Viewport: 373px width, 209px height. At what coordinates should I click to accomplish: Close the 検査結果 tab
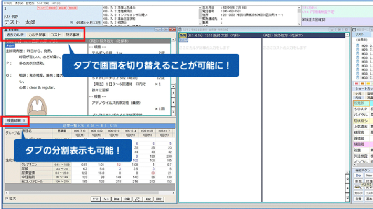coord(24,121)
